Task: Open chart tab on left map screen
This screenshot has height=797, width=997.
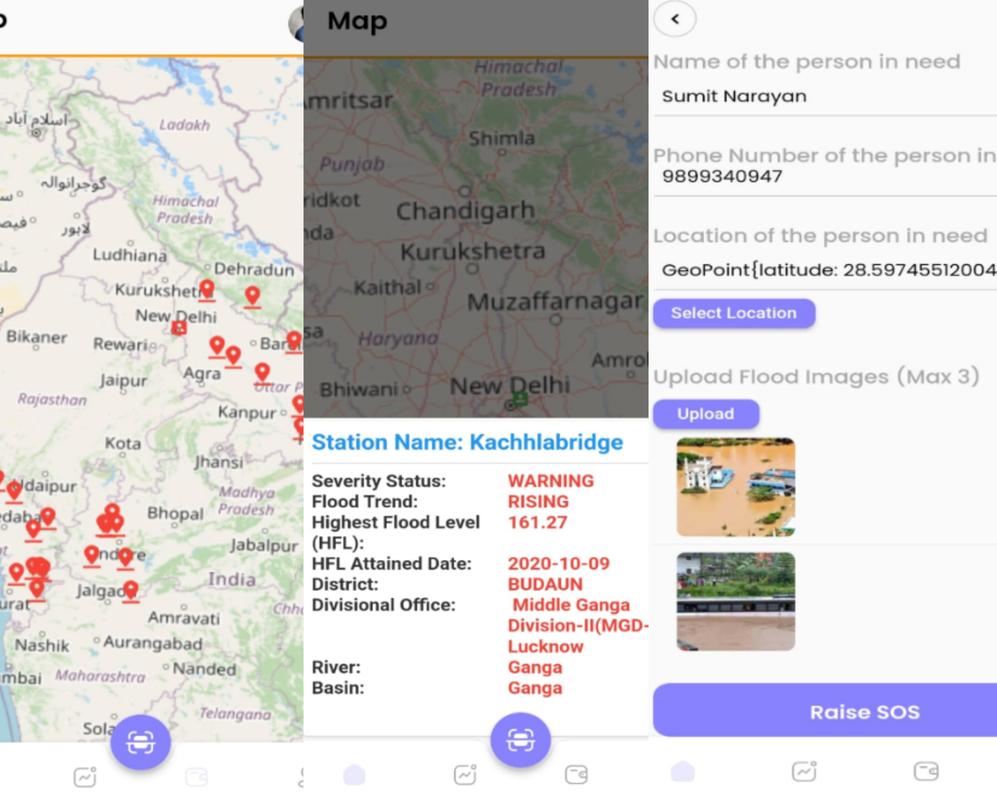Action: [x=85, y=776]
